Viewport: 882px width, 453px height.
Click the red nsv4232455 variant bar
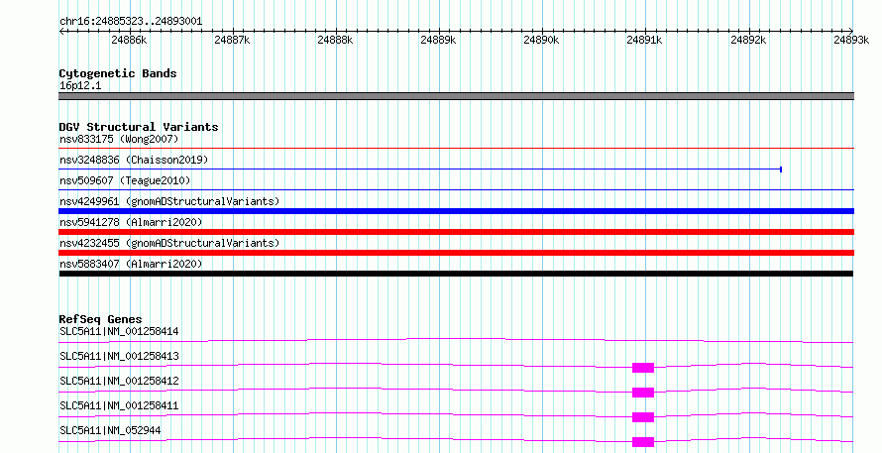pyautogui.click(x=456, y=253)
